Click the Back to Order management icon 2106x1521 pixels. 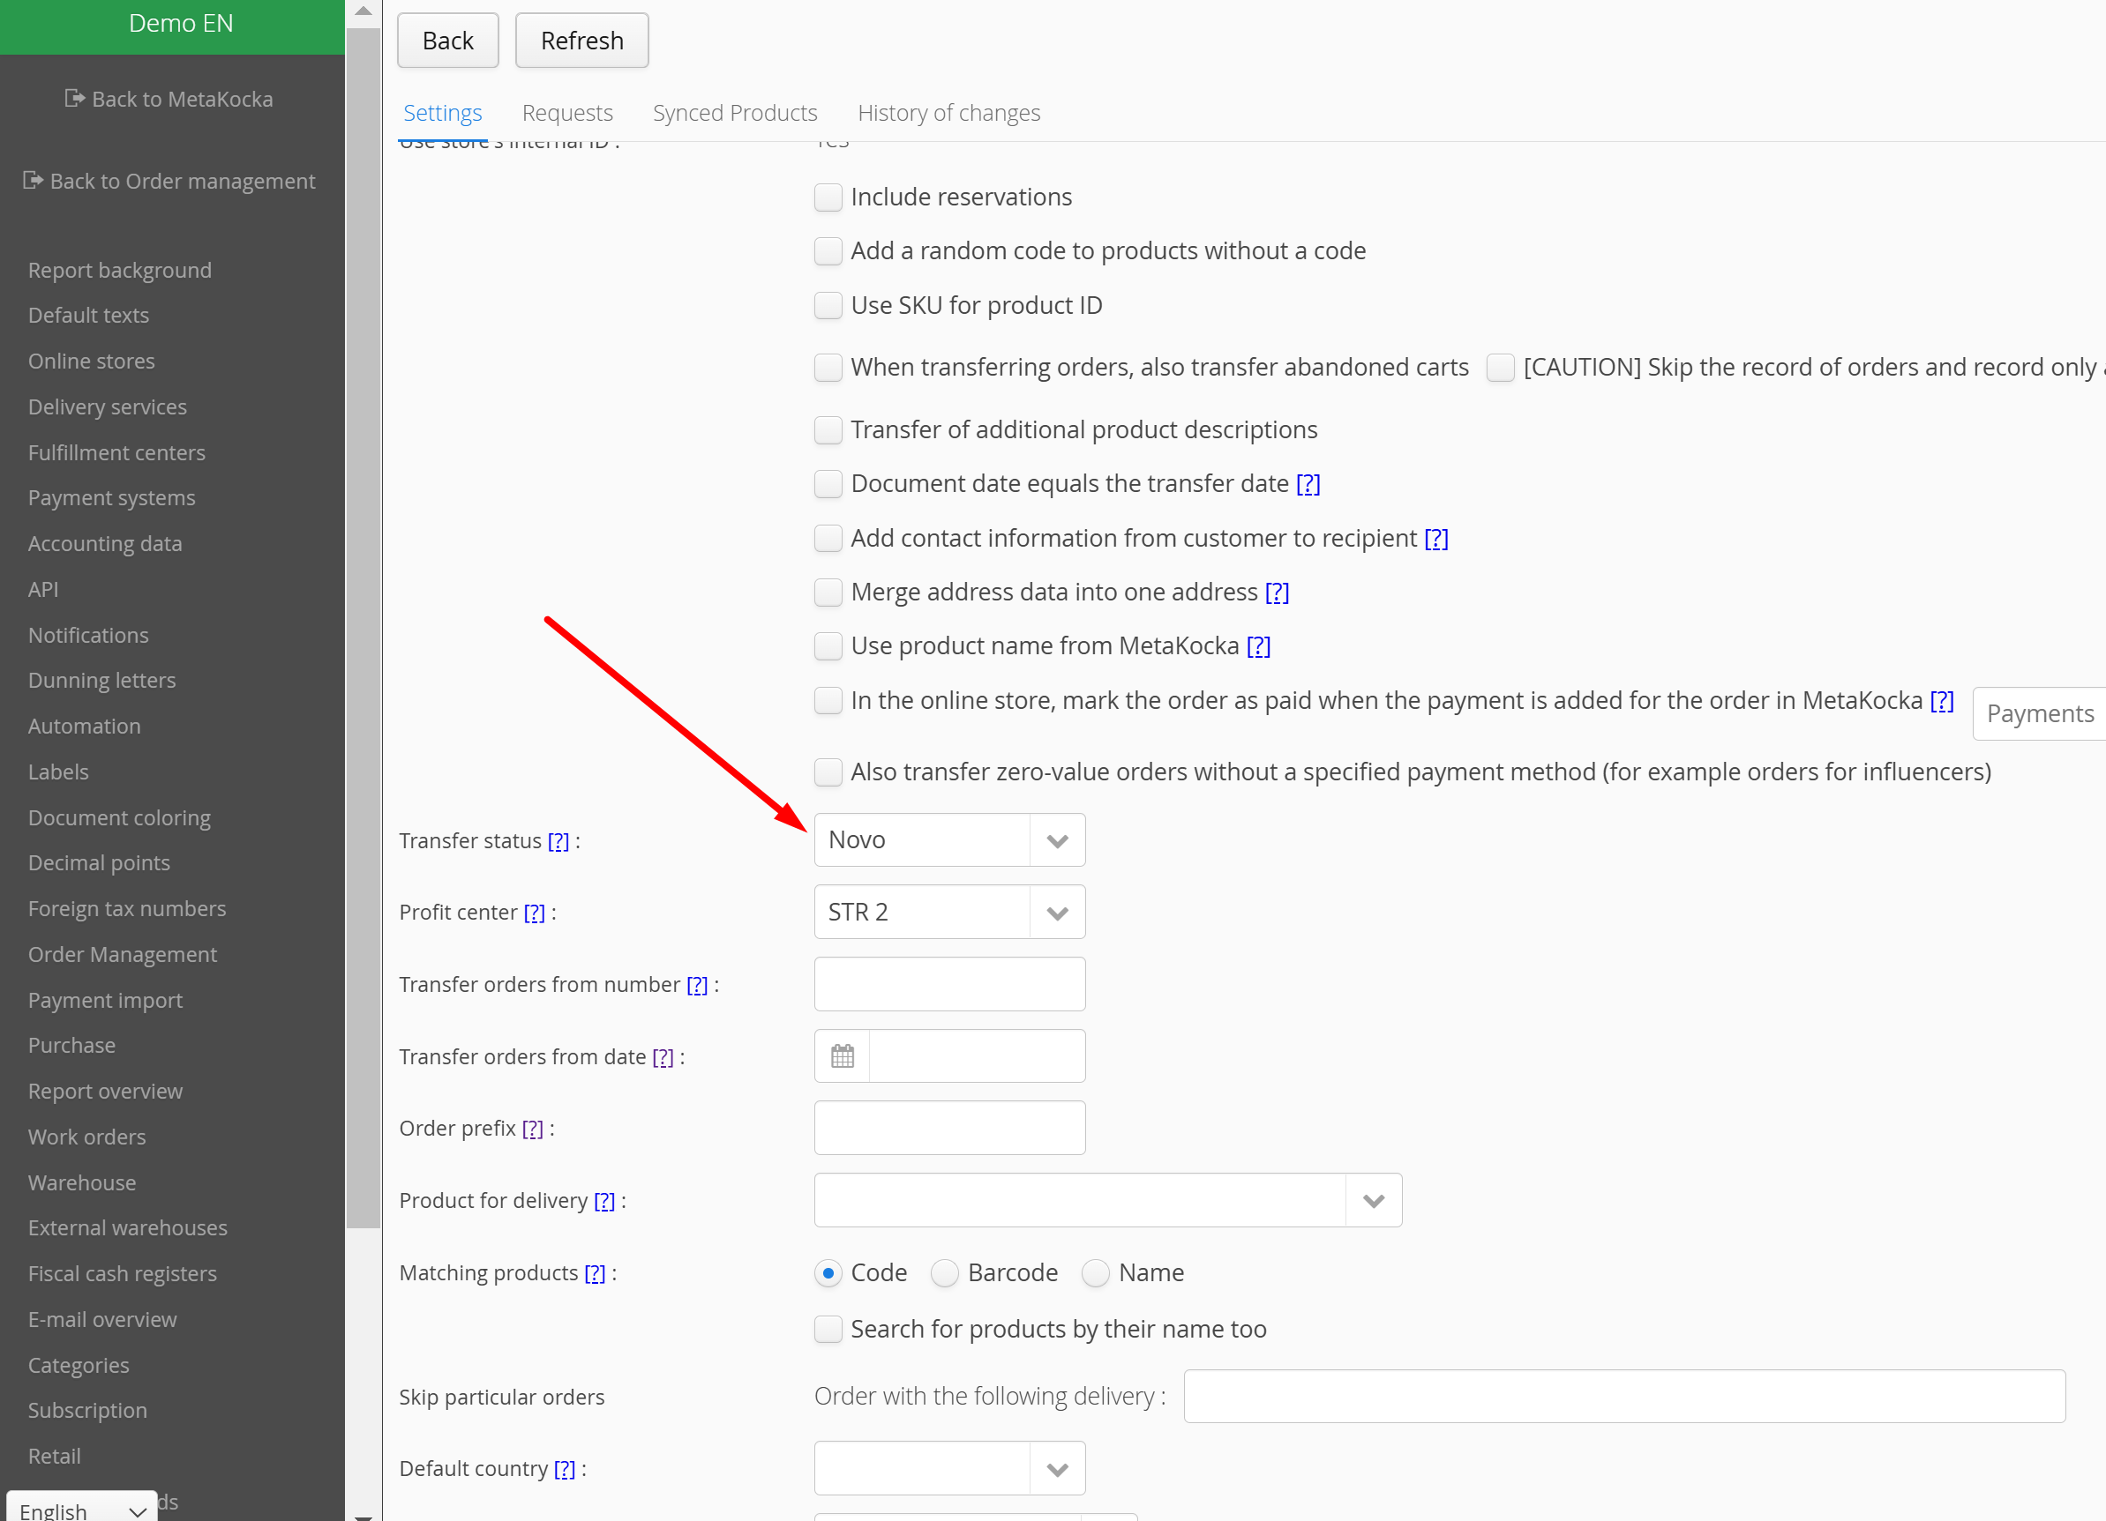point(33,180)
